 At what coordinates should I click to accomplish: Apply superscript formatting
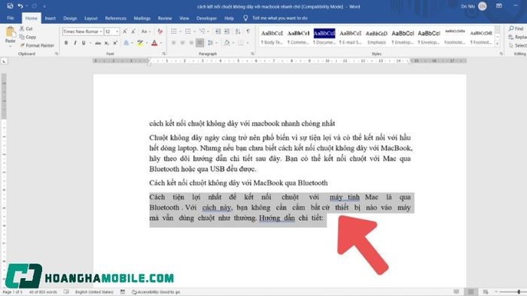coord(115,43)
